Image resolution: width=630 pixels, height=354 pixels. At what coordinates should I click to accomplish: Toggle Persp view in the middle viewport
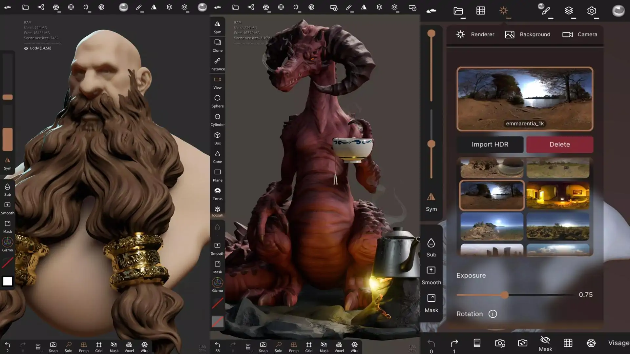[x=293, y=346]
